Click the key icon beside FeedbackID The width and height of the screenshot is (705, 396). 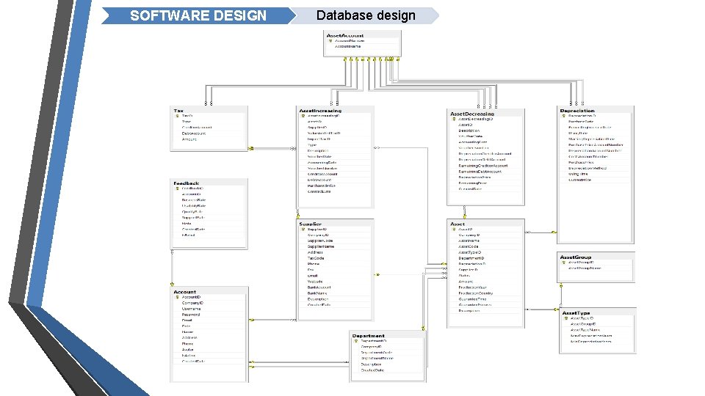point(177,188)
